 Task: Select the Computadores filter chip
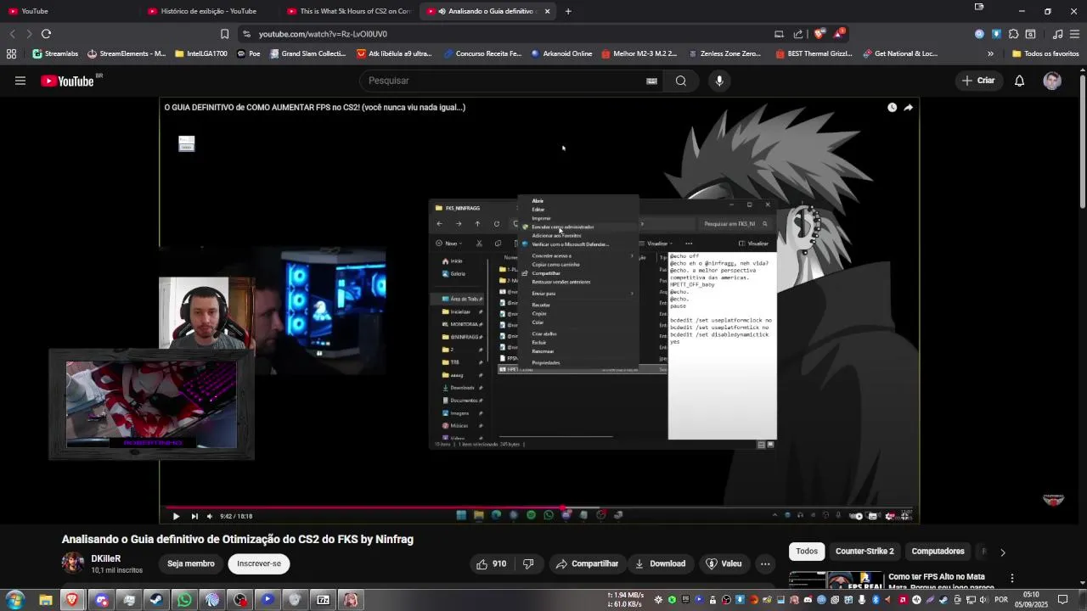[x=938, y=552]
